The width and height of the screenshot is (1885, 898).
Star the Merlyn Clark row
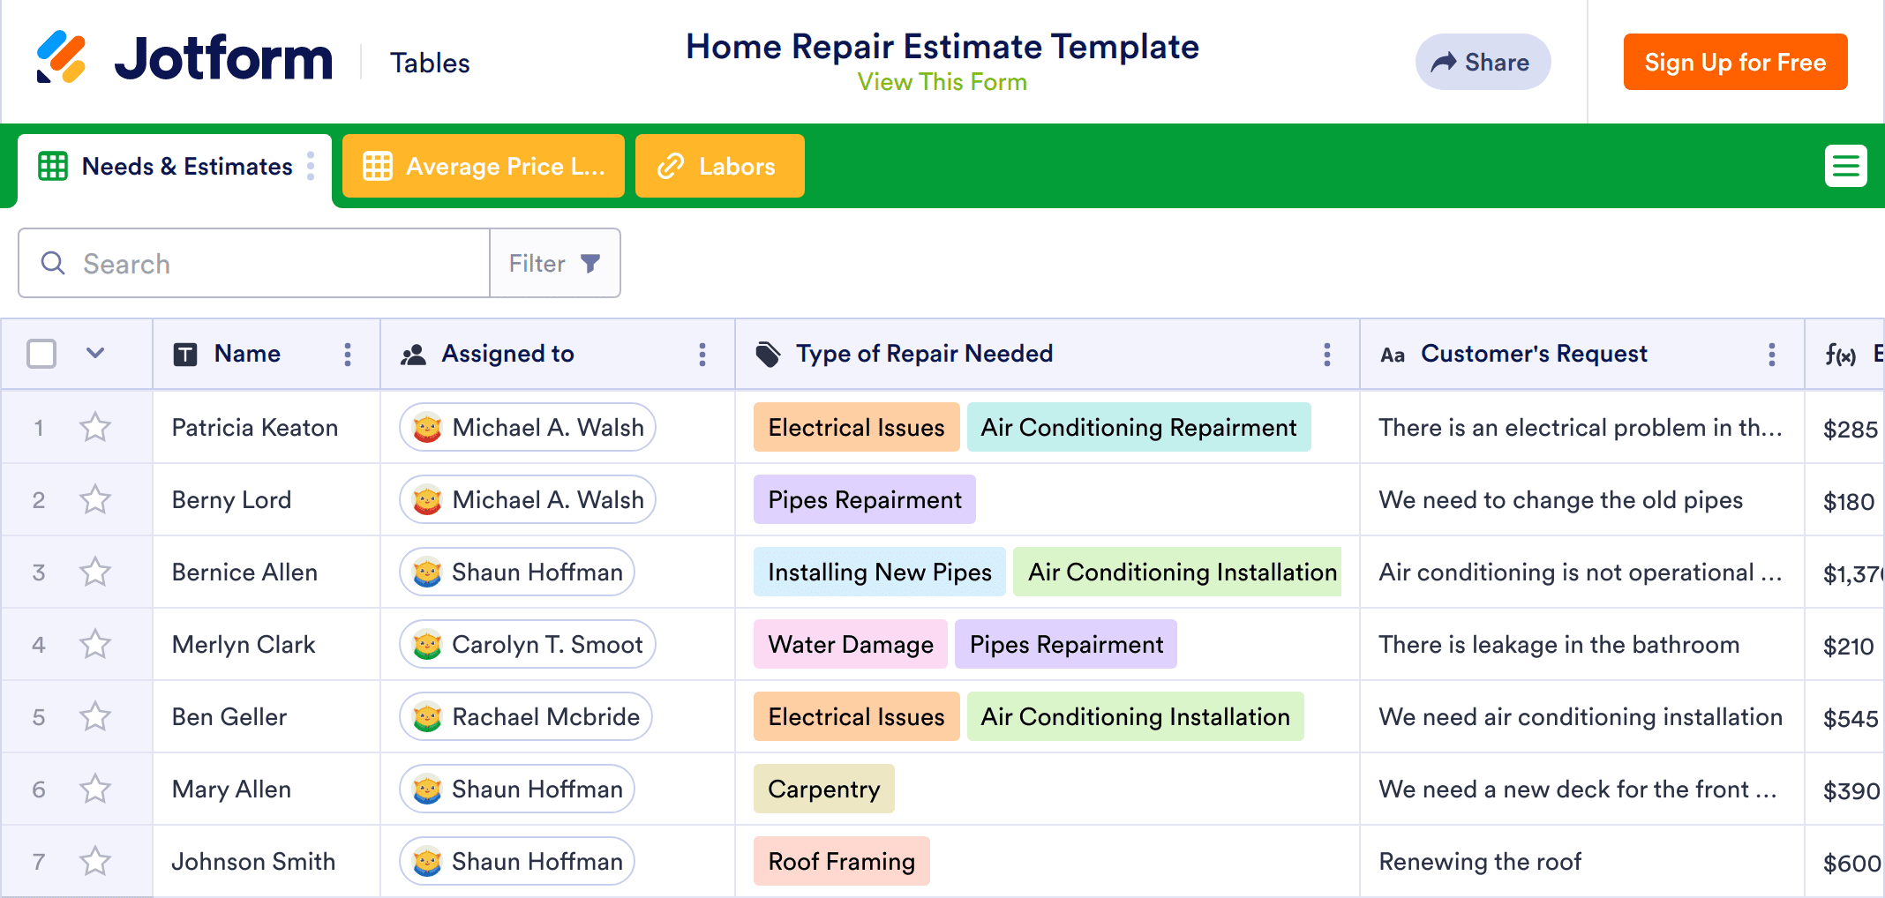click(95, 645)
